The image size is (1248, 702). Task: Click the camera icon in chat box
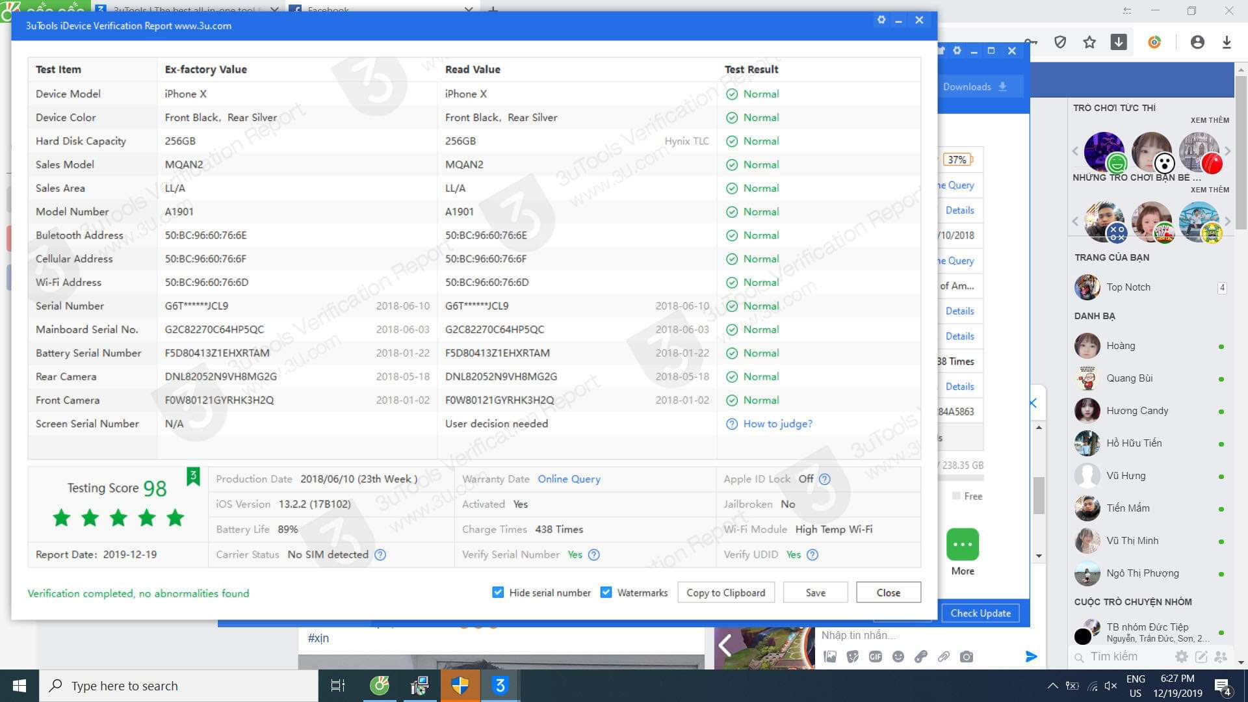click(967, 656)
